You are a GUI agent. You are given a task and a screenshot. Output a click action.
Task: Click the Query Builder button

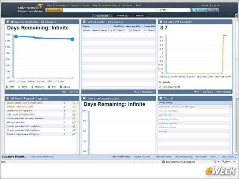tap(54, 10)
